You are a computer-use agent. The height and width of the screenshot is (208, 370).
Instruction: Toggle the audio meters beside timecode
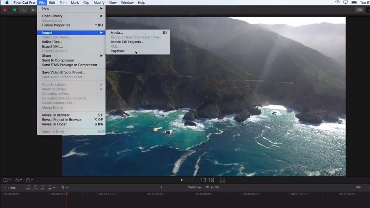[222, 180]
